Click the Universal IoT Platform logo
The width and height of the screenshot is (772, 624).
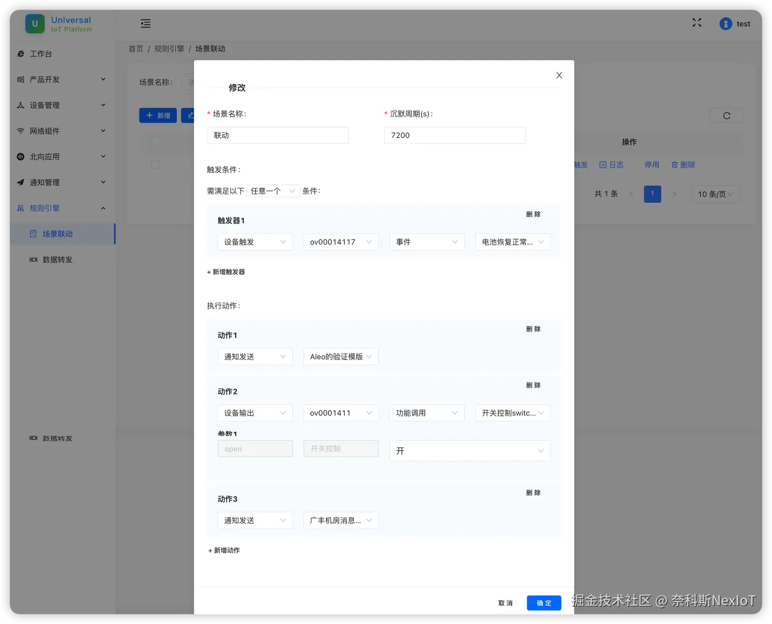57,24
